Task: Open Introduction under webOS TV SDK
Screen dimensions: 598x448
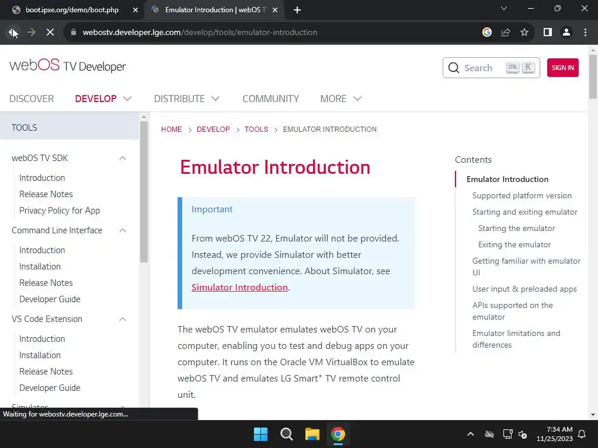Action: pos(42,178)
